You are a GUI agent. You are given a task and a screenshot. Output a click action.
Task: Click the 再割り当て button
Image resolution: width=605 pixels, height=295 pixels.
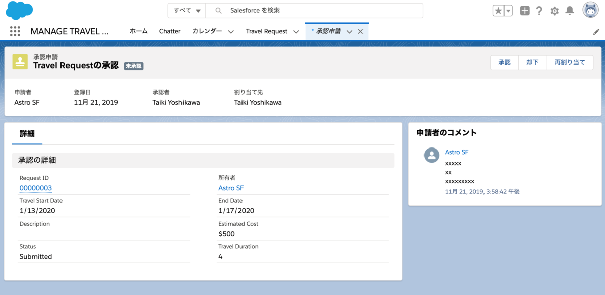pyautogui.click(x=570, y=62)
